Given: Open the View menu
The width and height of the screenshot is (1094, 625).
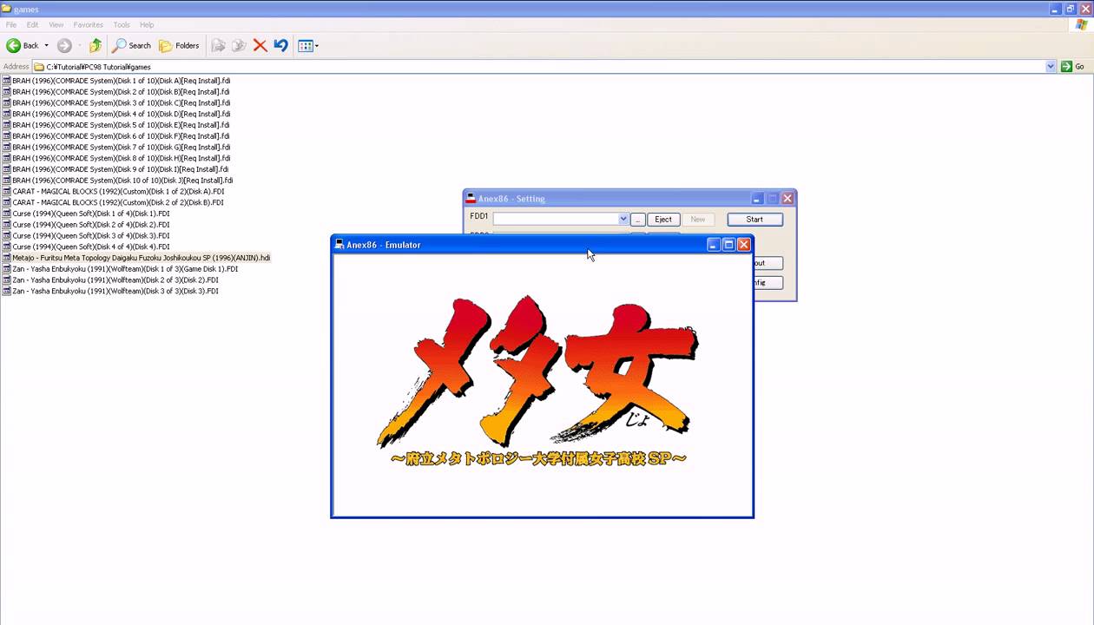Looking at the screenshot, I should click(56, 24).
